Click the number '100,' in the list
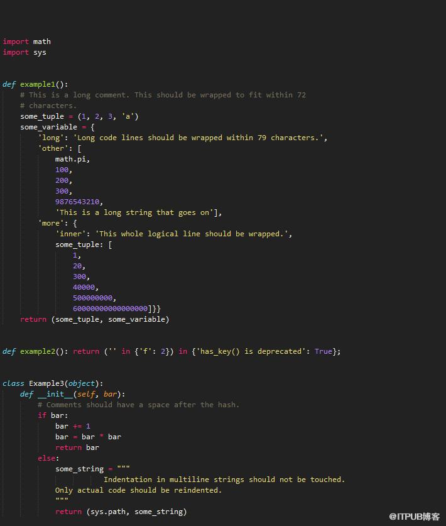The width and height of the screenshot is (446, 526). click(x=63, y=170)
